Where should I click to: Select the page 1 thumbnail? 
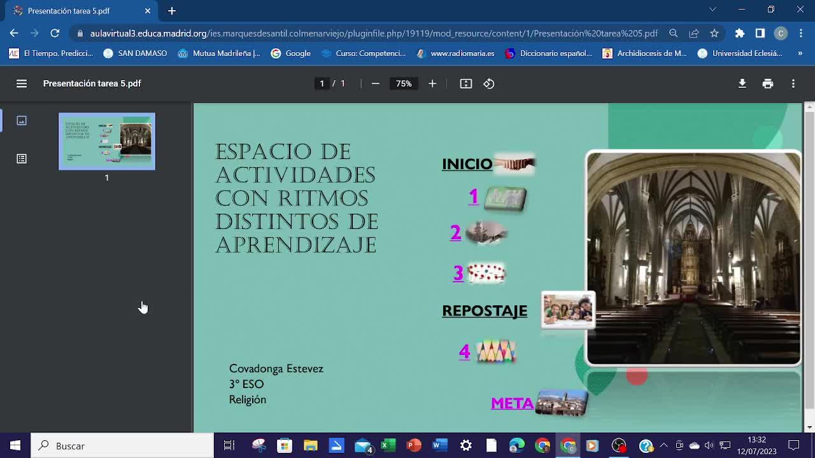107,141
